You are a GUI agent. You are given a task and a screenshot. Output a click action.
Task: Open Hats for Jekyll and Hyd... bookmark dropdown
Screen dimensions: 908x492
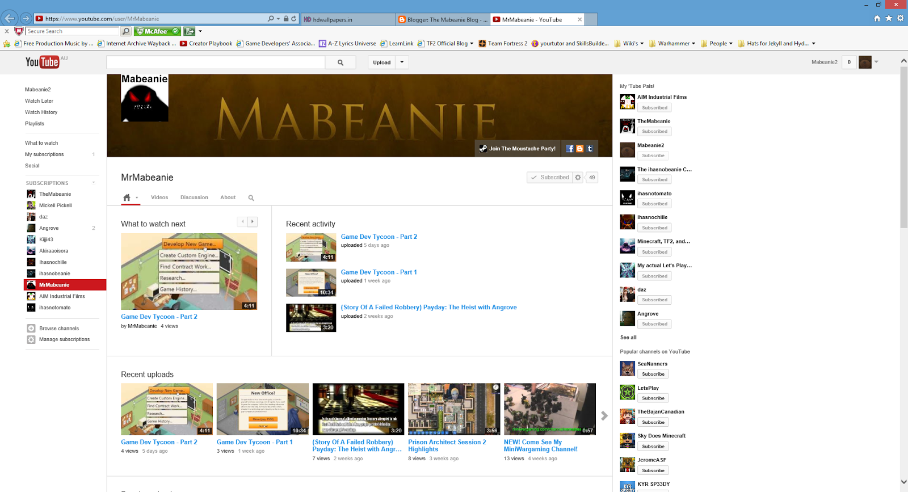click(x=813, y=44)
